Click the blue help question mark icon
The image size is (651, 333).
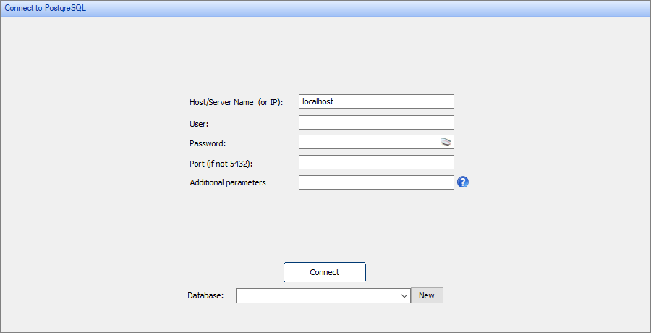(x=464, y=182)
